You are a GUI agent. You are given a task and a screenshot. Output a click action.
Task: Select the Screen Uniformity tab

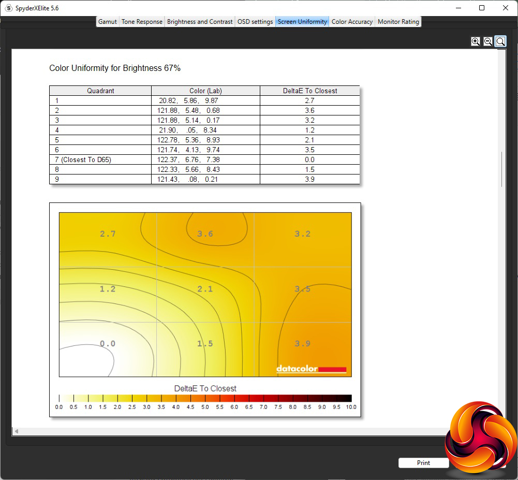(x=302, y=22)
